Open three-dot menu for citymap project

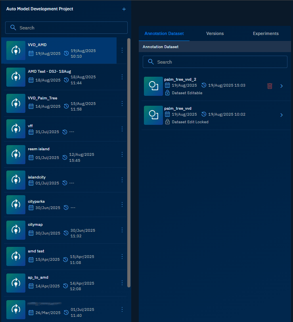coord(122,230)
